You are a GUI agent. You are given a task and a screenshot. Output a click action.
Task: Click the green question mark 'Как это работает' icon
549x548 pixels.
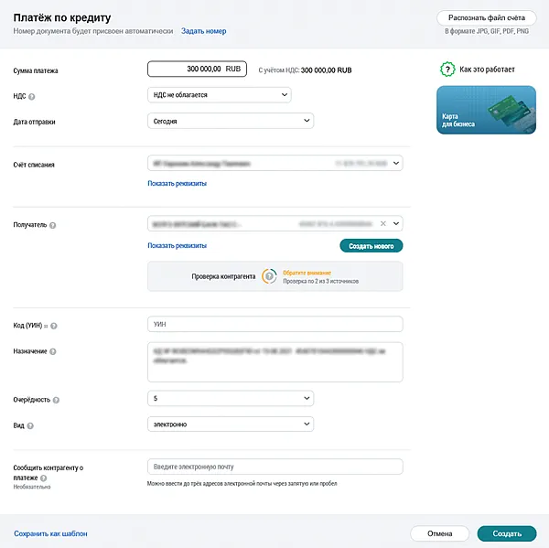447,69
